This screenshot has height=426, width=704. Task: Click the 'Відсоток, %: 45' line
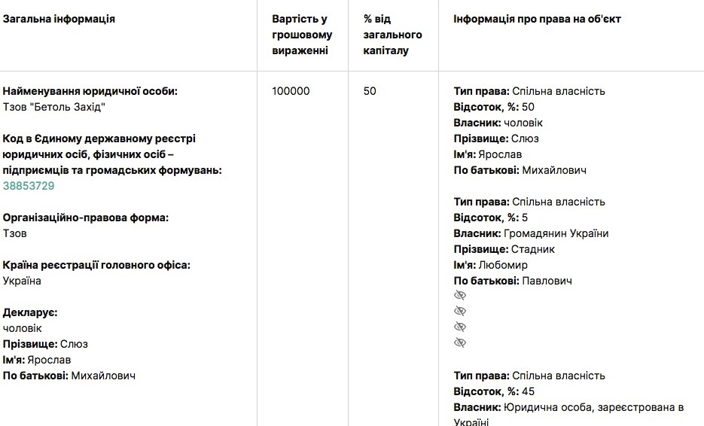494,391
